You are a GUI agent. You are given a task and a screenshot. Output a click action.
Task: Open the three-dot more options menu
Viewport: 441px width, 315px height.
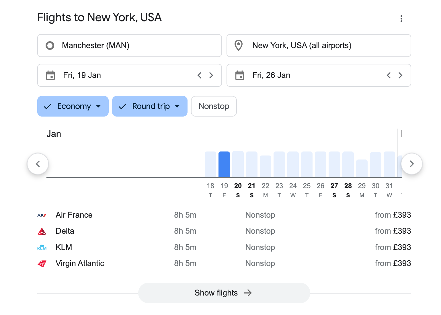point(401,19)
